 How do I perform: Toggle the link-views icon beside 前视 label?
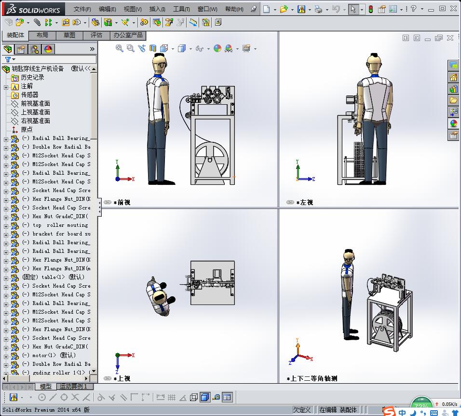(x=108, y=203)
